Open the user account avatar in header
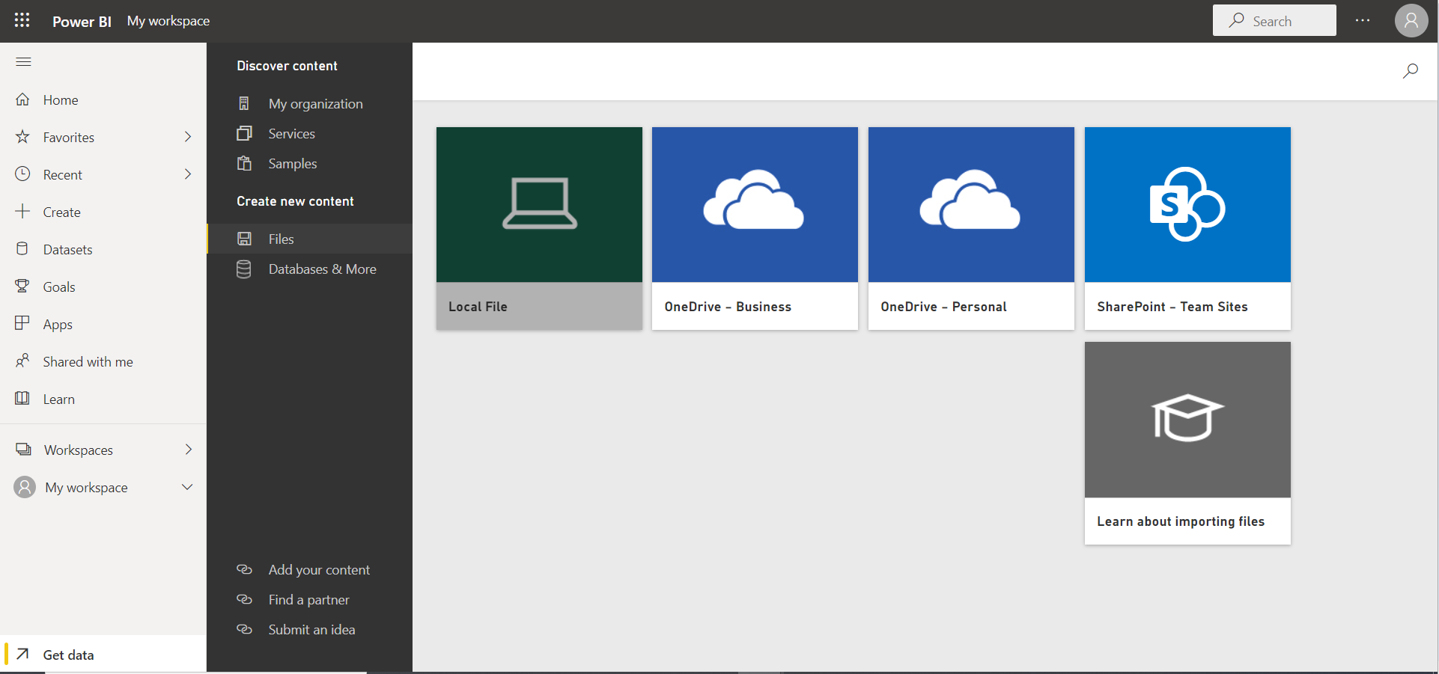This screenshot has width=1439, height=674. coord(1411,20)
